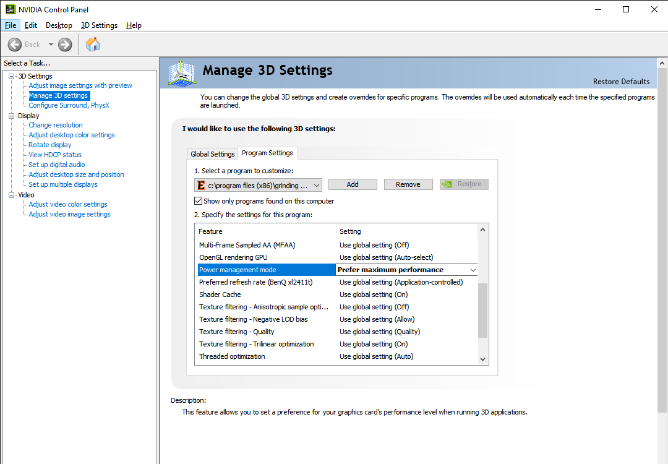
Task: Click the NVIDIA Control Panel title icon
Action: (x=11, y=9)
